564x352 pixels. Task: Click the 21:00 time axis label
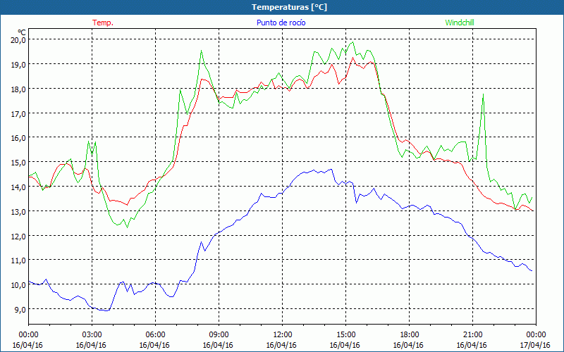[x=472, y=335]
